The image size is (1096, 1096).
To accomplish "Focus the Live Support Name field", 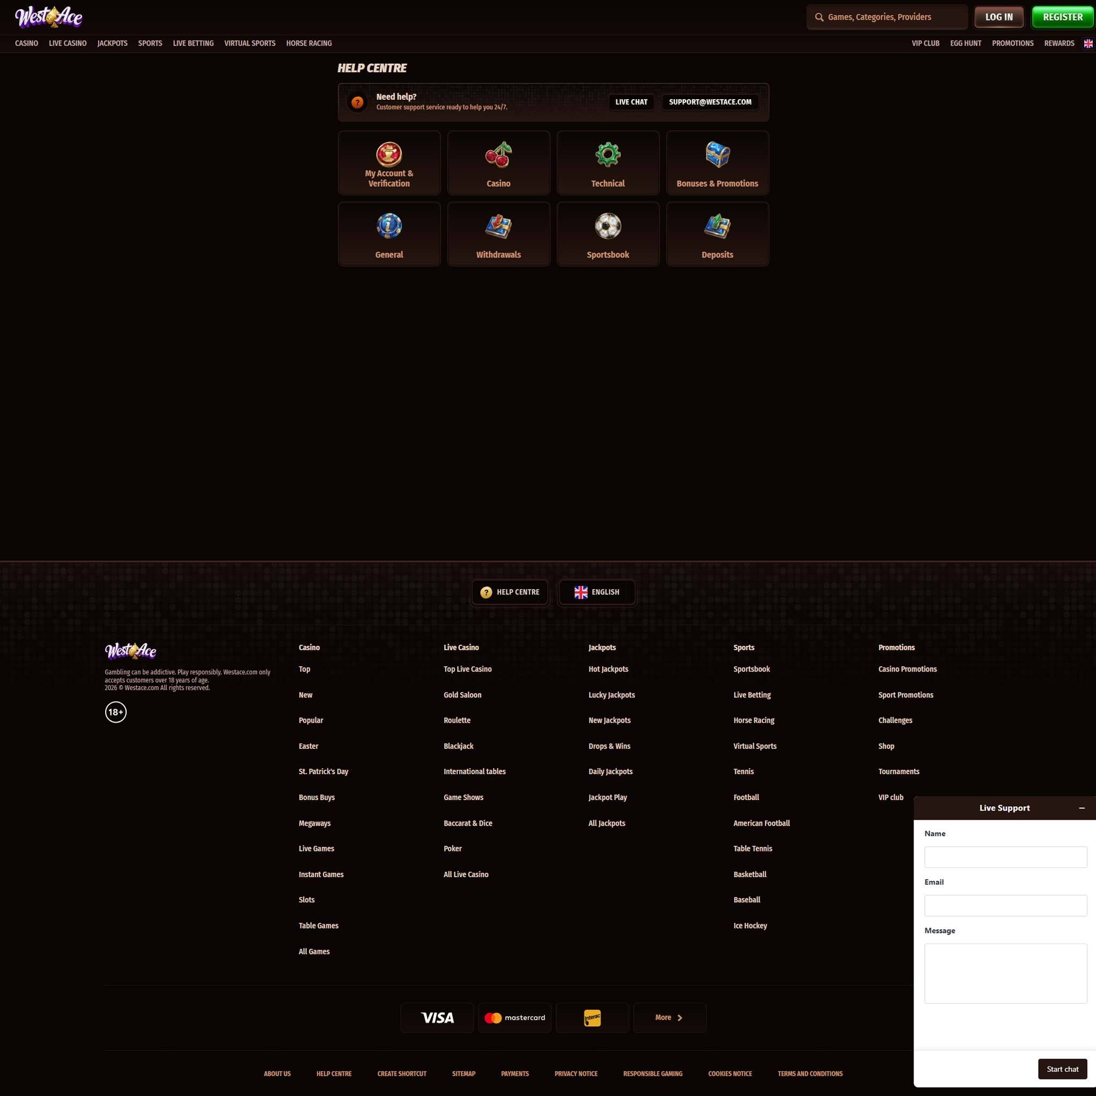I will 1005,857.
